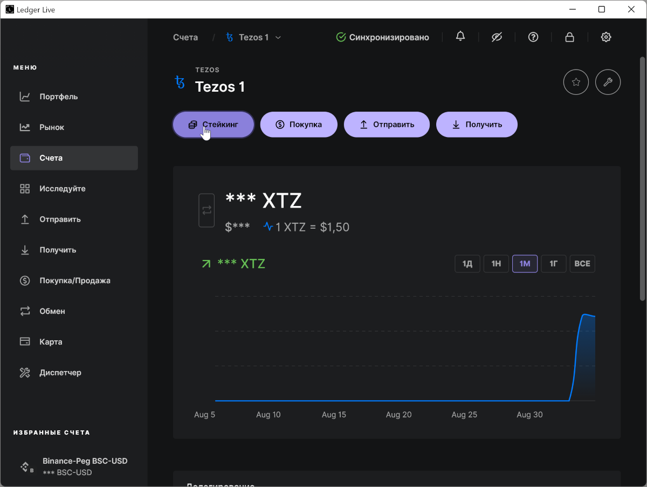Click the Отправить button under Tezos 1
This screenshot has height=487, width=647.
click(x=387, y=125)
